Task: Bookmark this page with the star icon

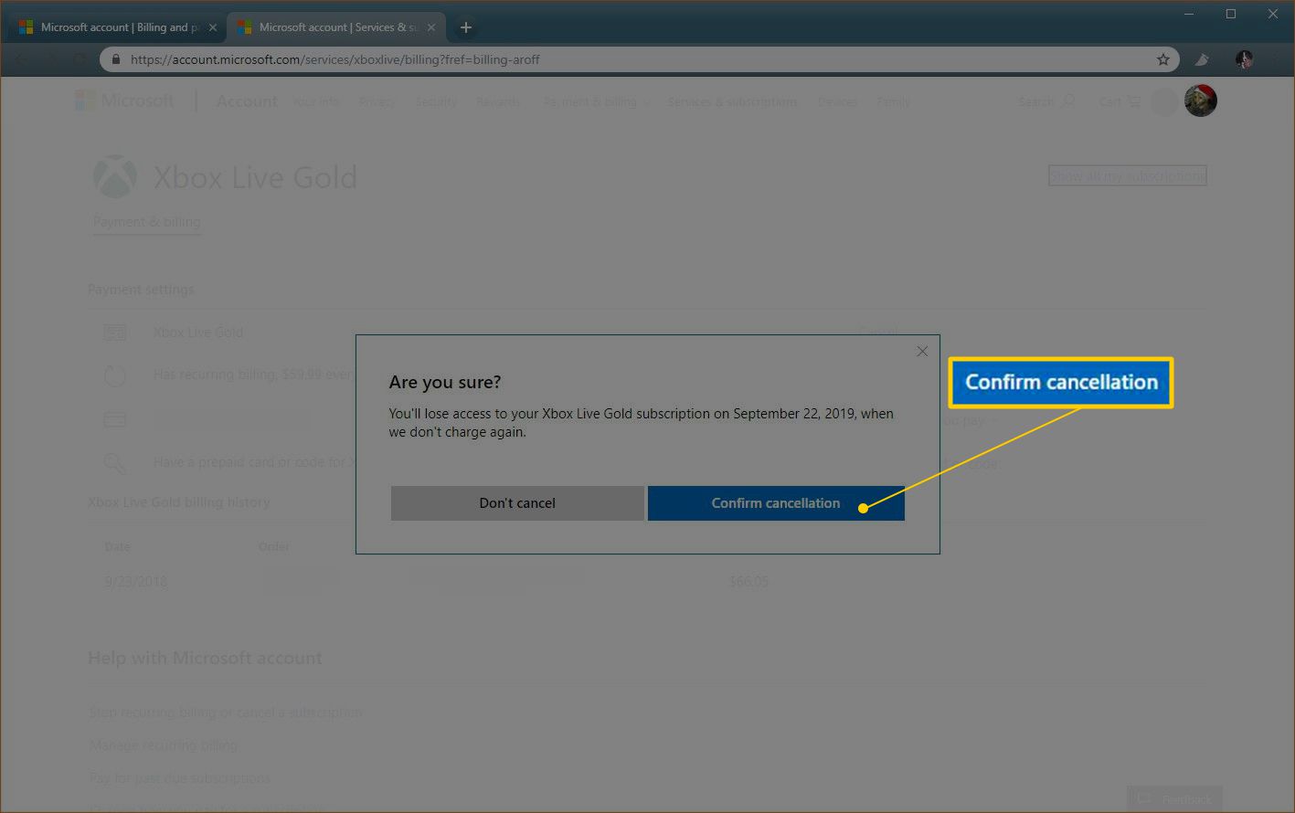Action: 1163,59
